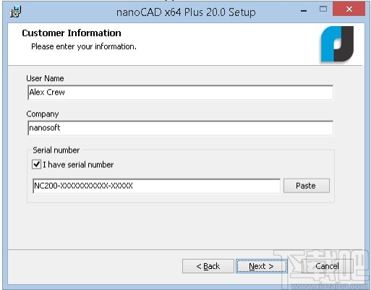The height and width of the screenshot is (290, 371).
Task: Minimize the setup window
Action: tap(304, 10)
